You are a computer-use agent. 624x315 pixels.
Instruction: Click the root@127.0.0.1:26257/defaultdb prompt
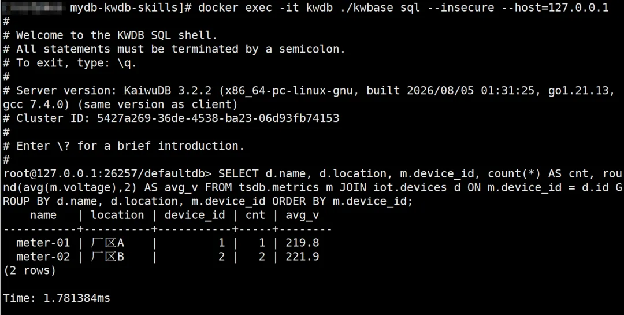pos(105,173)
